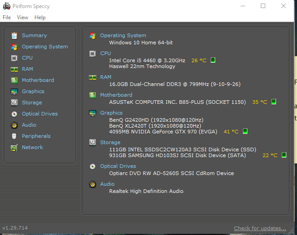Click the 26 °C CPU temperature value

(x=199, y=60)
